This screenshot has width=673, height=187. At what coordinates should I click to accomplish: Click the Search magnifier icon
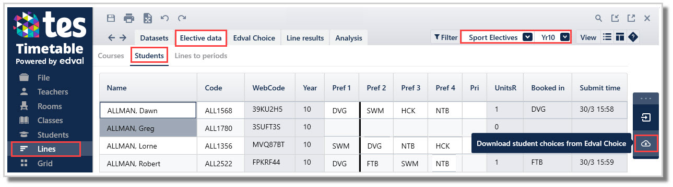[x=599, y=18]
